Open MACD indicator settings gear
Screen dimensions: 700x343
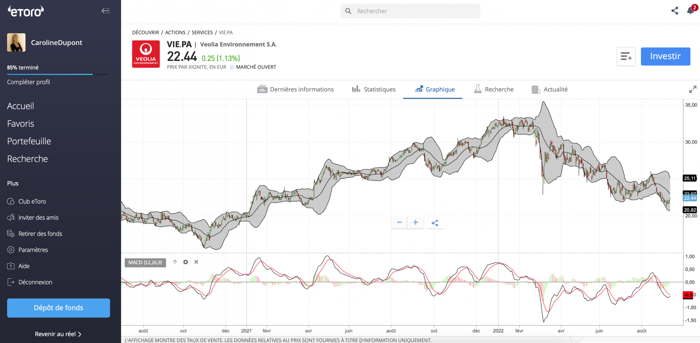click(186, 262)
